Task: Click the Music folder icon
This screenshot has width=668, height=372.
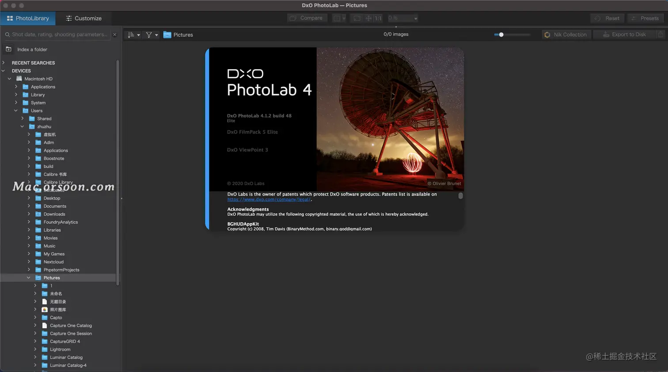Action: tap(38, 246)
